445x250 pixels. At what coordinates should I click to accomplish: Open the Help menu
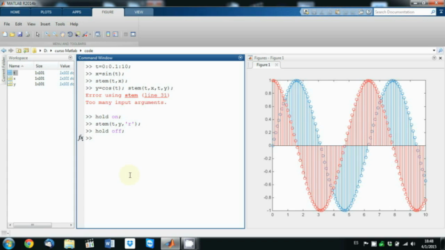point(74,24)
